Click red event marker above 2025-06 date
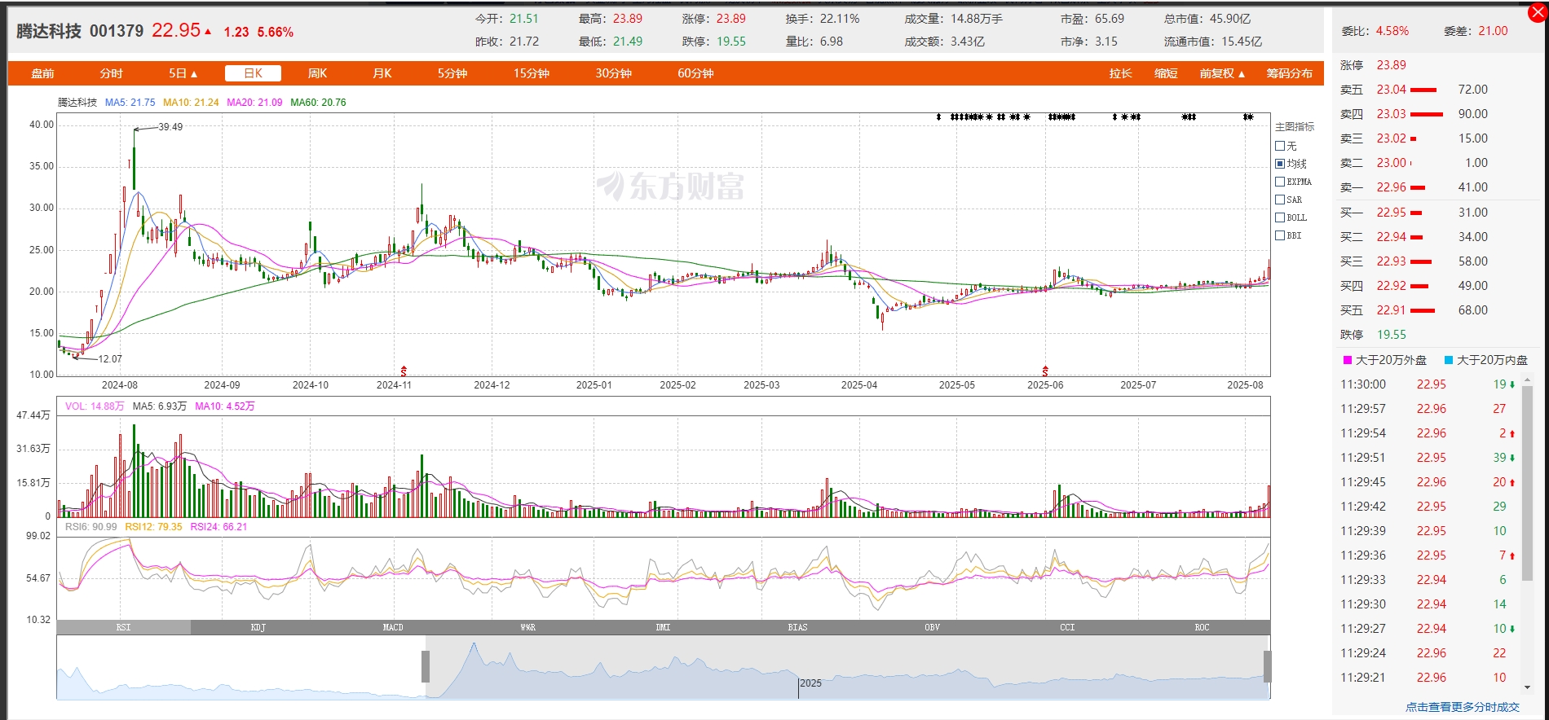Viewport: 1549px width, 720px height. tap(1045, 371)
